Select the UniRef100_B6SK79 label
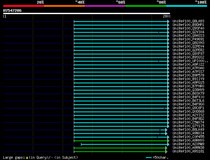This screenshot has height=160, width=210. click(188, 94)
